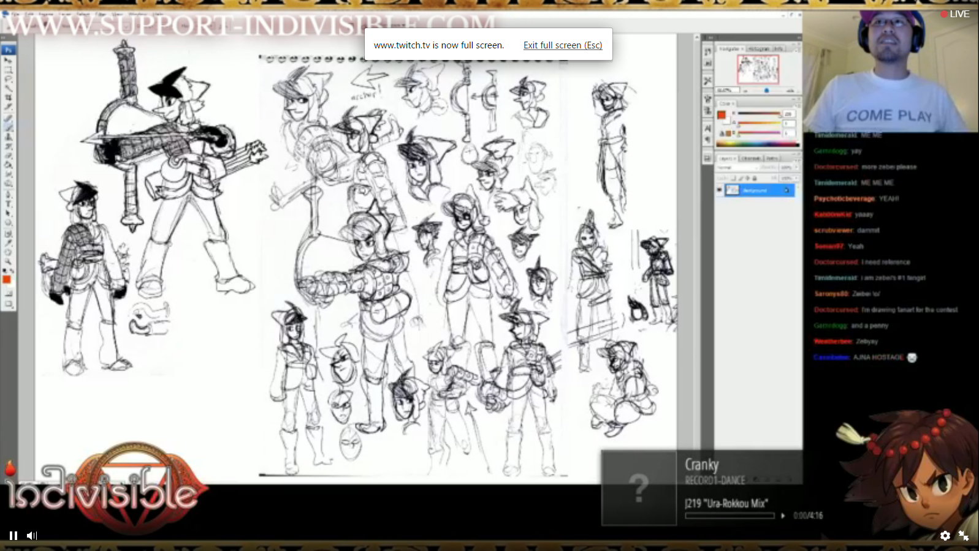This screenshot has height=551, width=979.
Task: Toggle Quick Mask mode button
Action: [8, 294]
